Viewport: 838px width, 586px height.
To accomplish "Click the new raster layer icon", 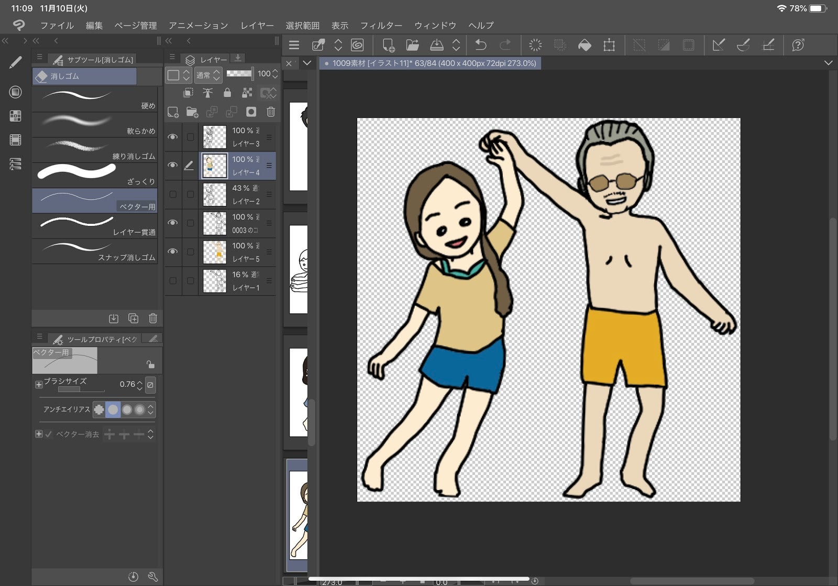I will click(x=173, y=112).
